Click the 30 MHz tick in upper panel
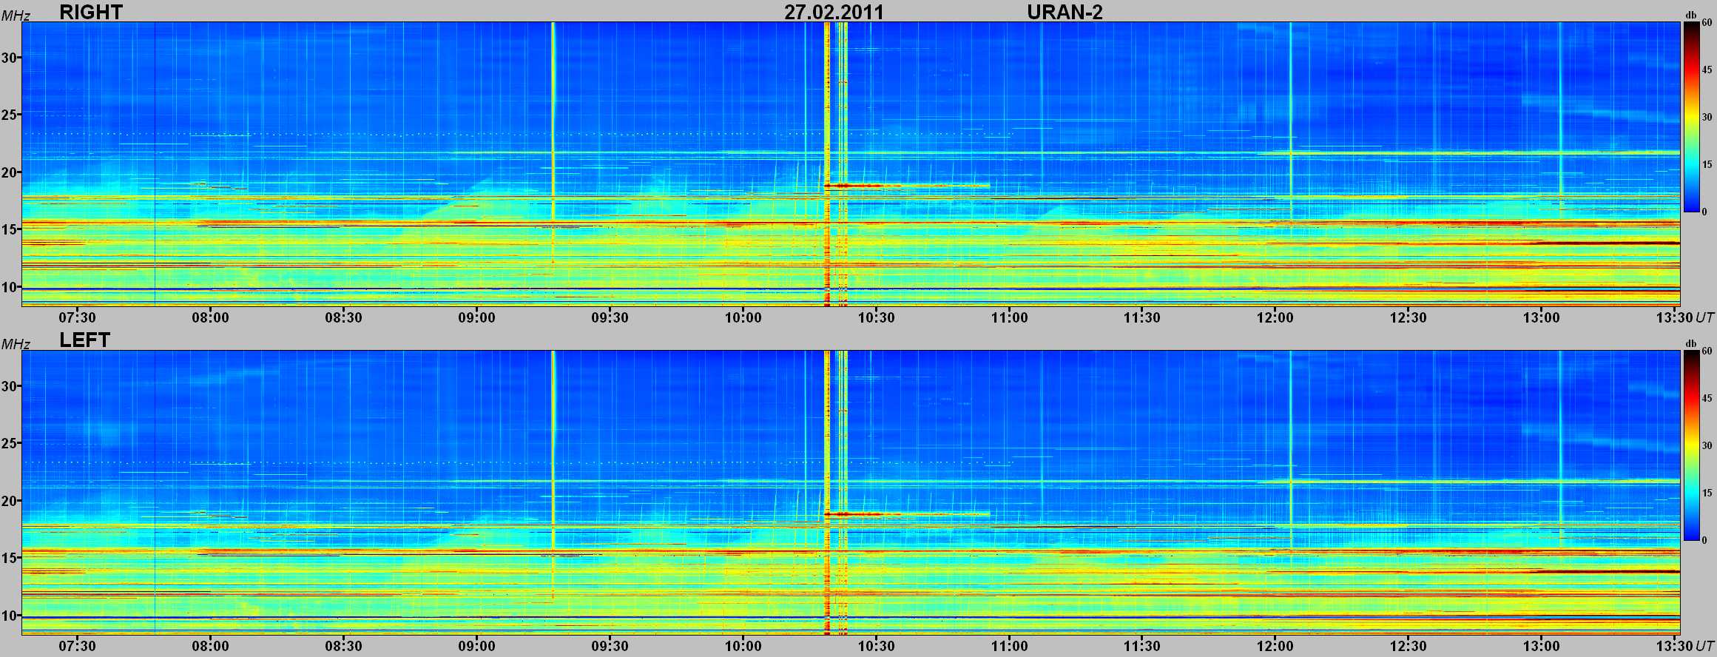 (x=10, y=58)
